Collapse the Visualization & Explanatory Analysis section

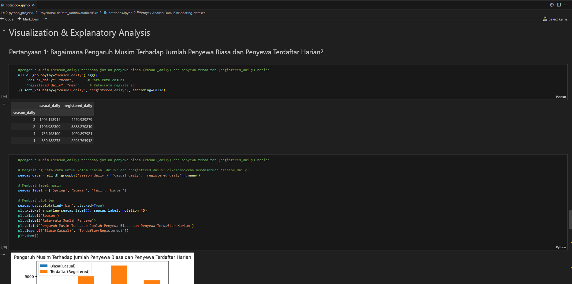point(4,31)
